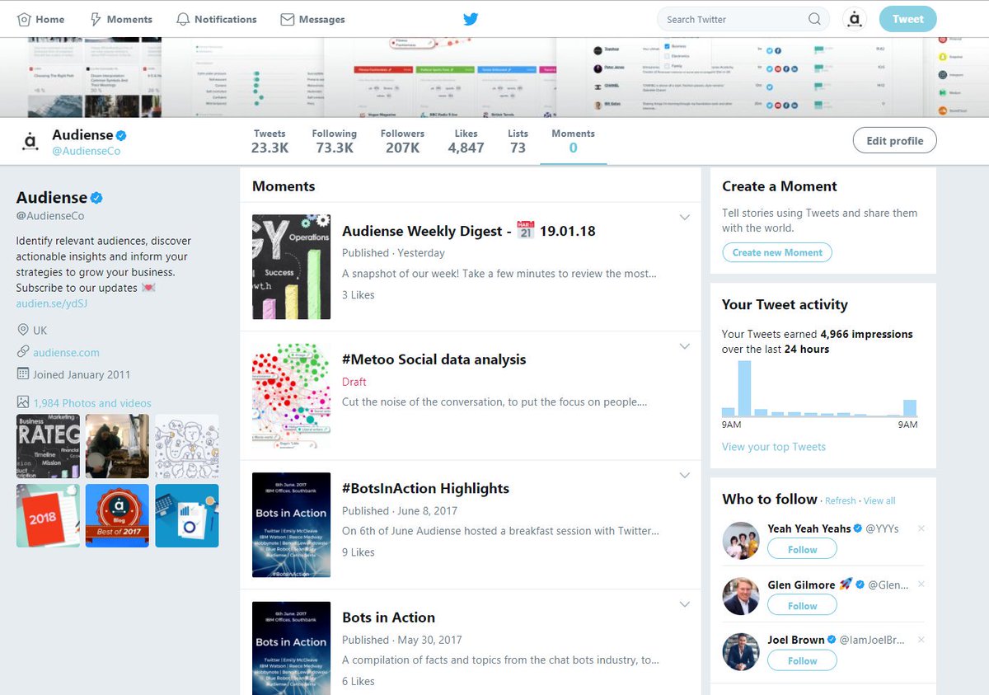Open the 2018 calendar media thumbnail
Image resolution: width=989 pixels, height=695 pixels.
pyautogui.click(x=48, y=515)
